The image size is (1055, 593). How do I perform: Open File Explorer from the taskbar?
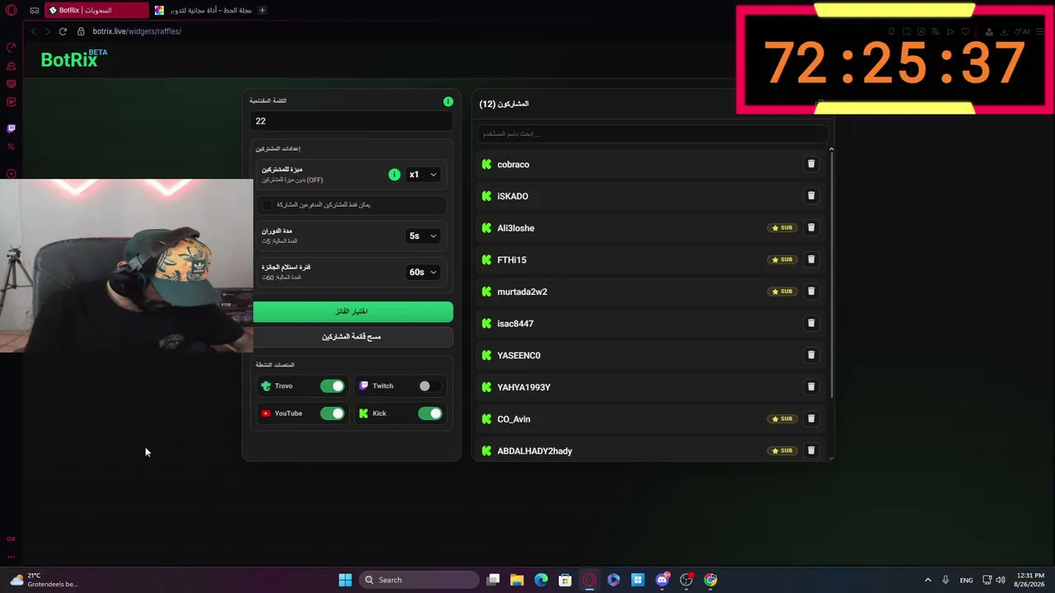(517, 580)
